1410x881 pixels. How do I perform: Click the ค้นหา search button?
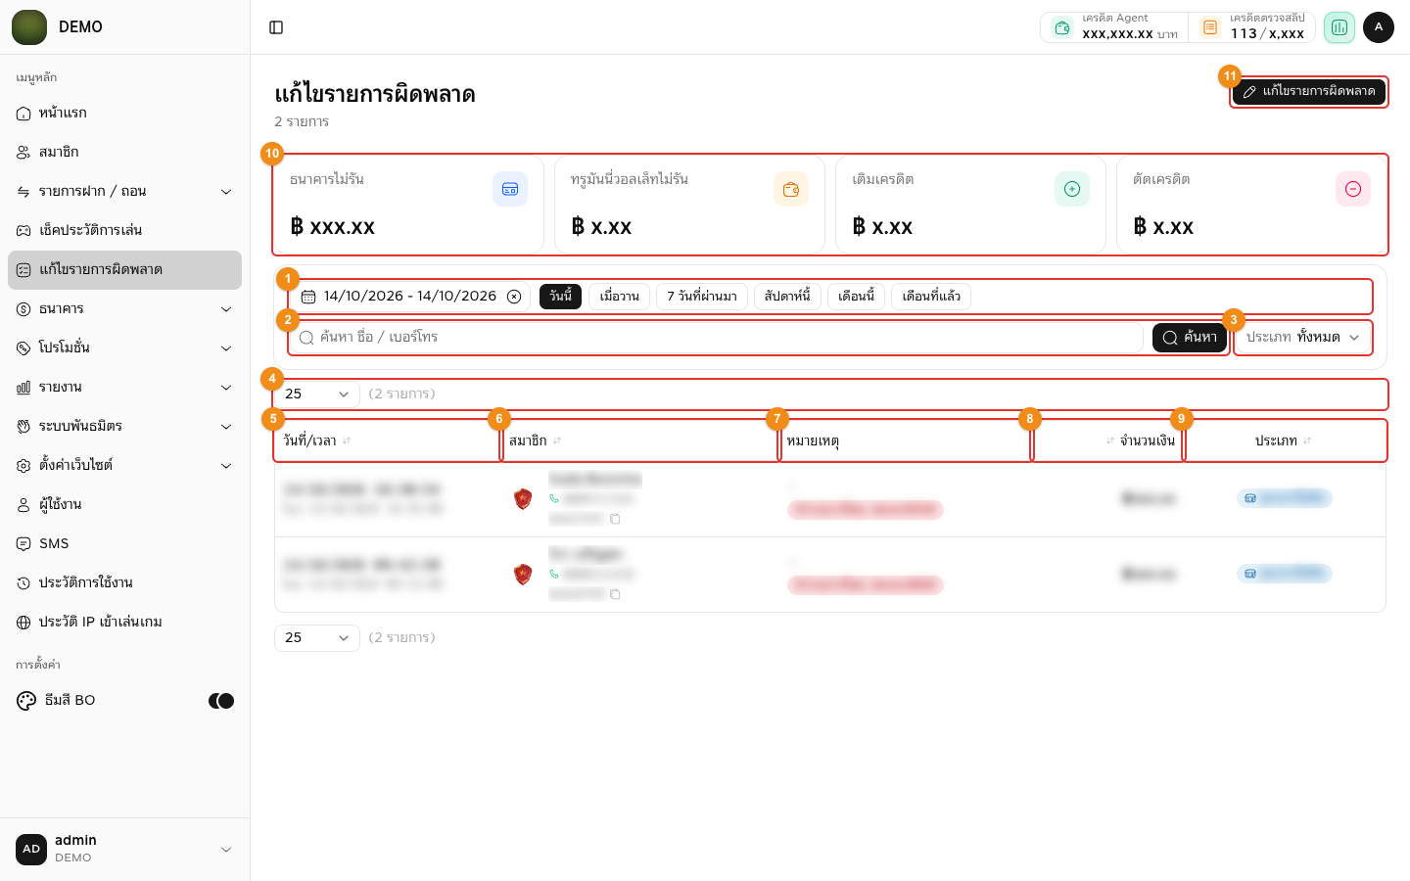pos(1190,337)
